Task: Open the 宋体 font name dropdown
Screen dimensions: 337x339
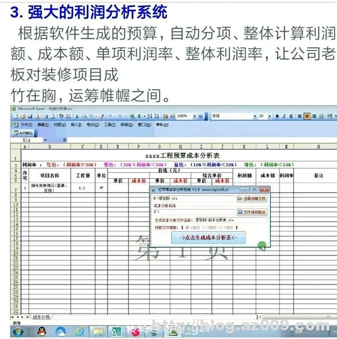Action: [x=254, y=116]
